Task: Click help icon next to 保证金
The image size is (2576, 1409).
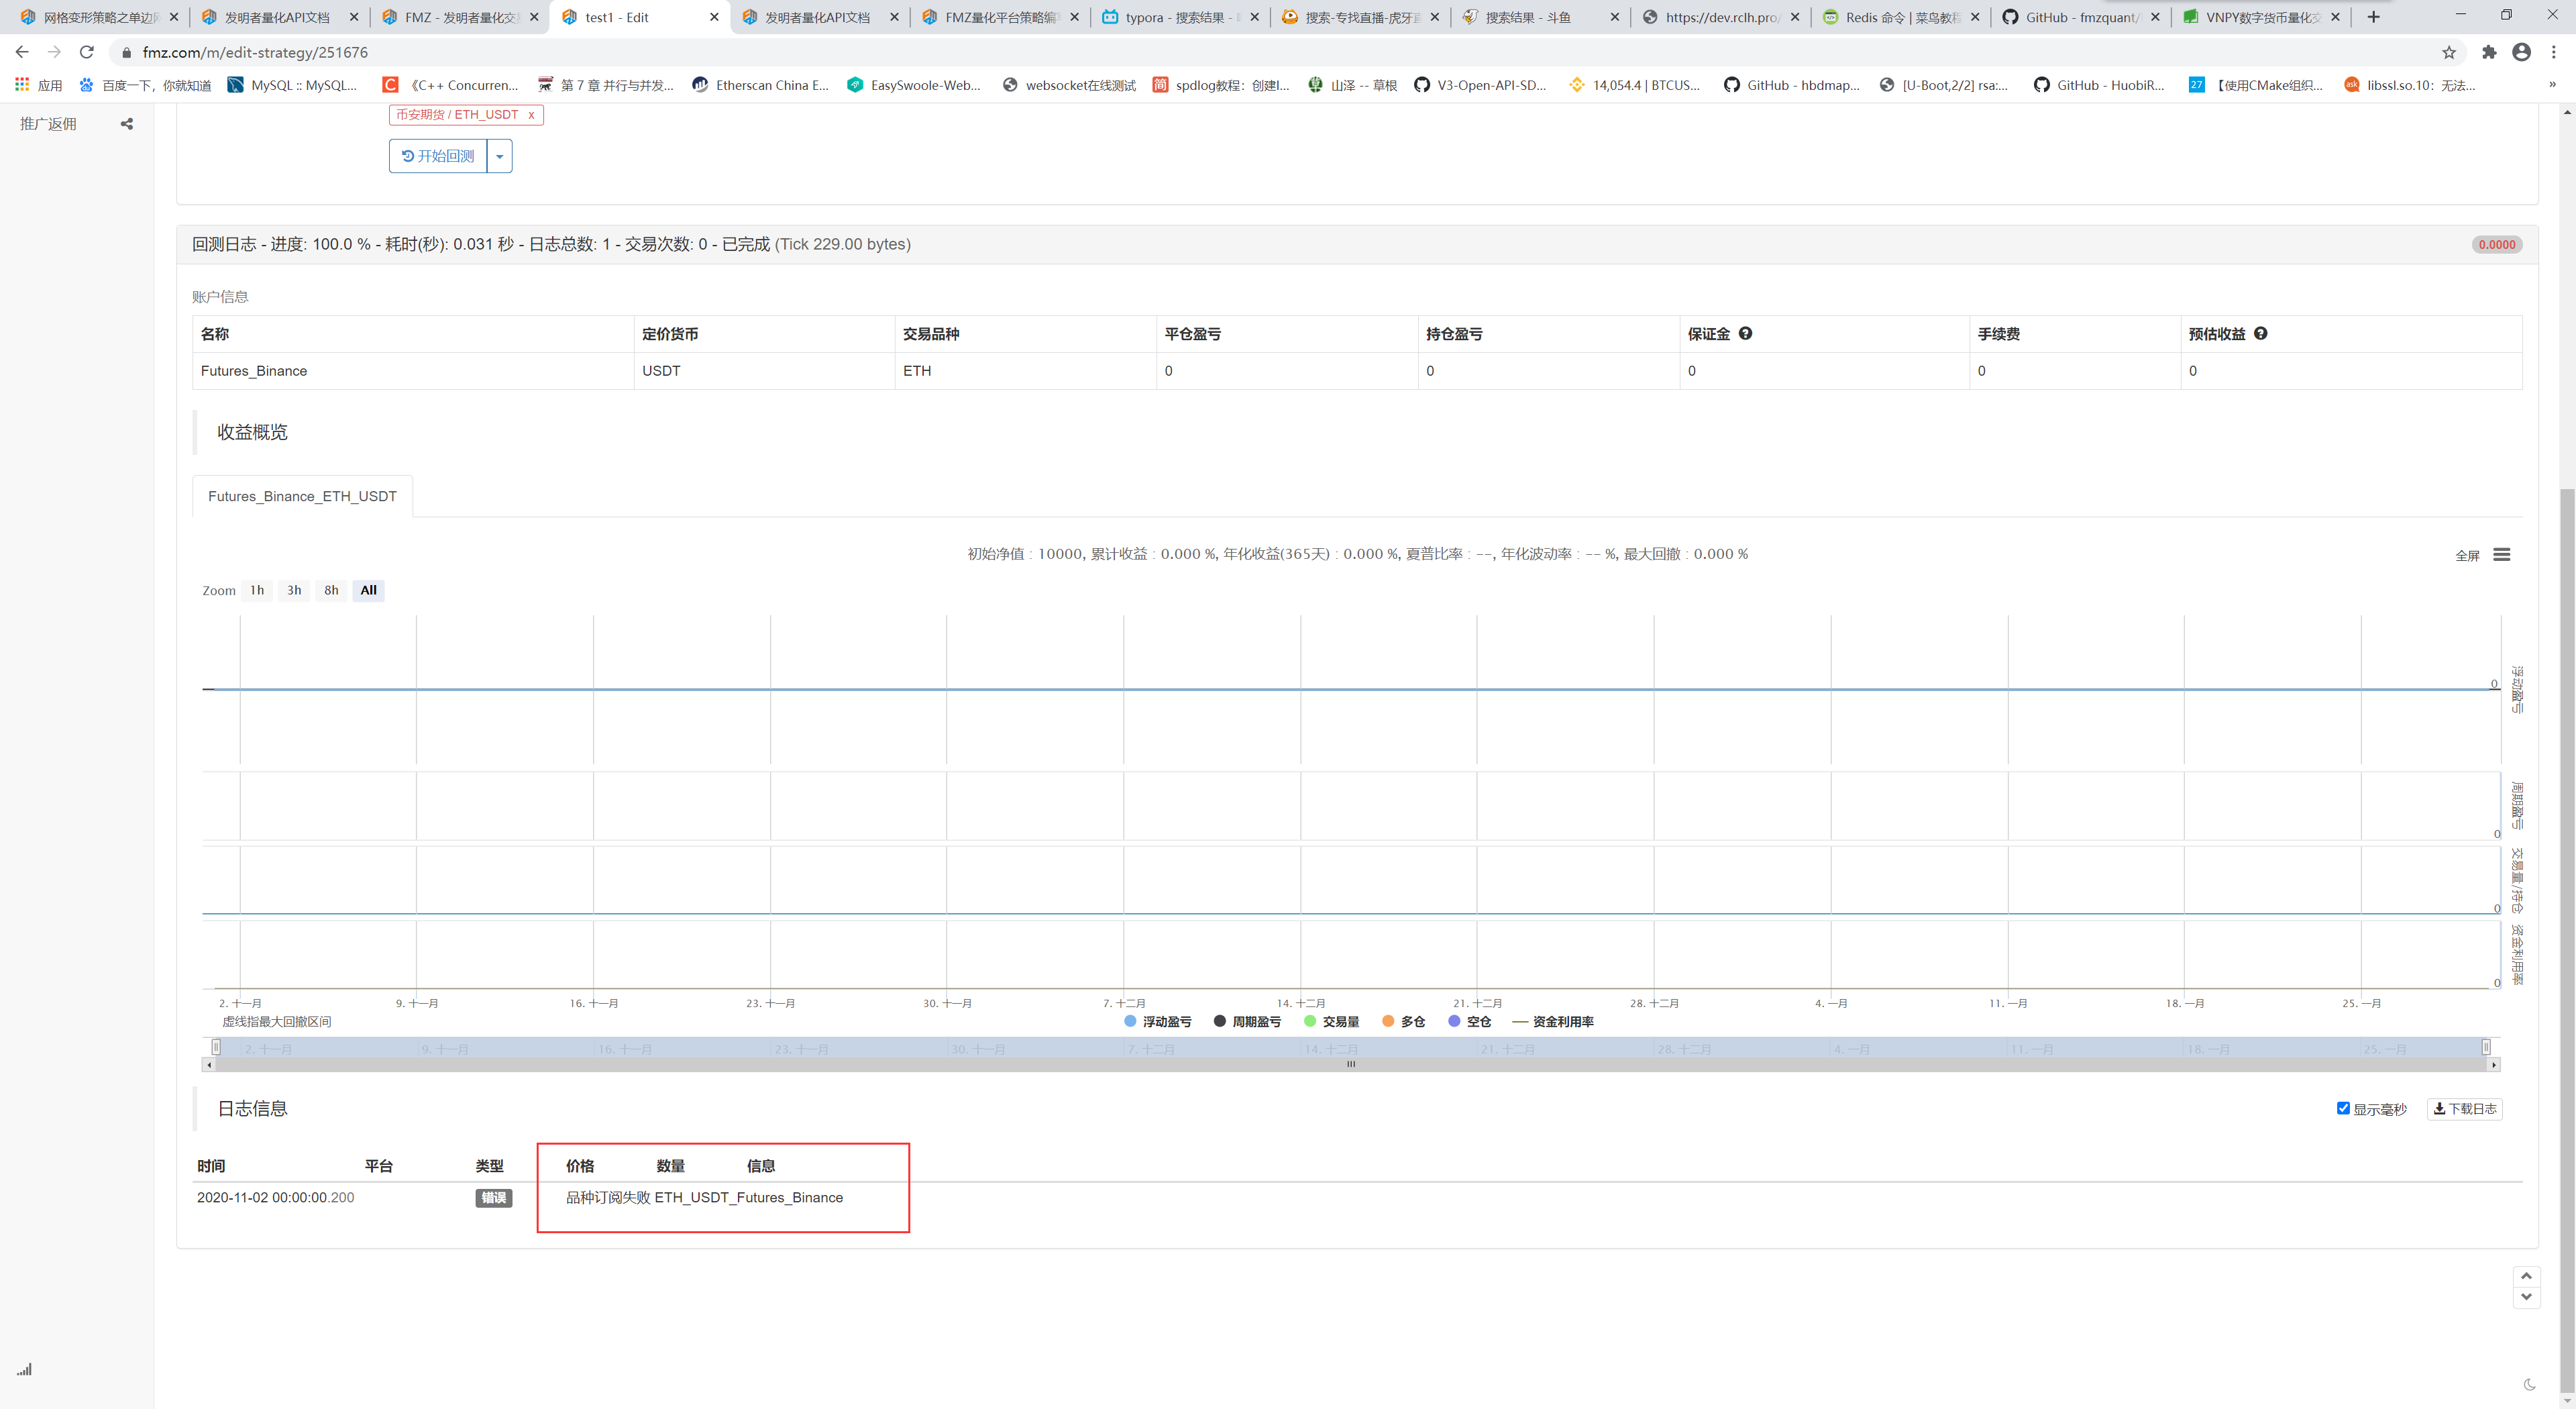Action: click(1745, 334)
